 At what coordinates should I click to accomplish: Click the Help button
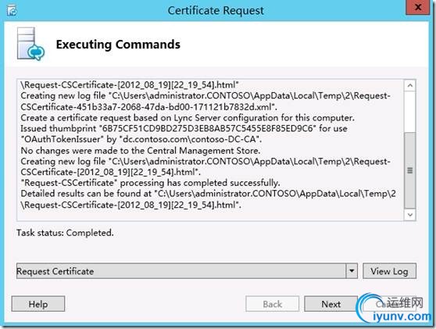(38, 304)
